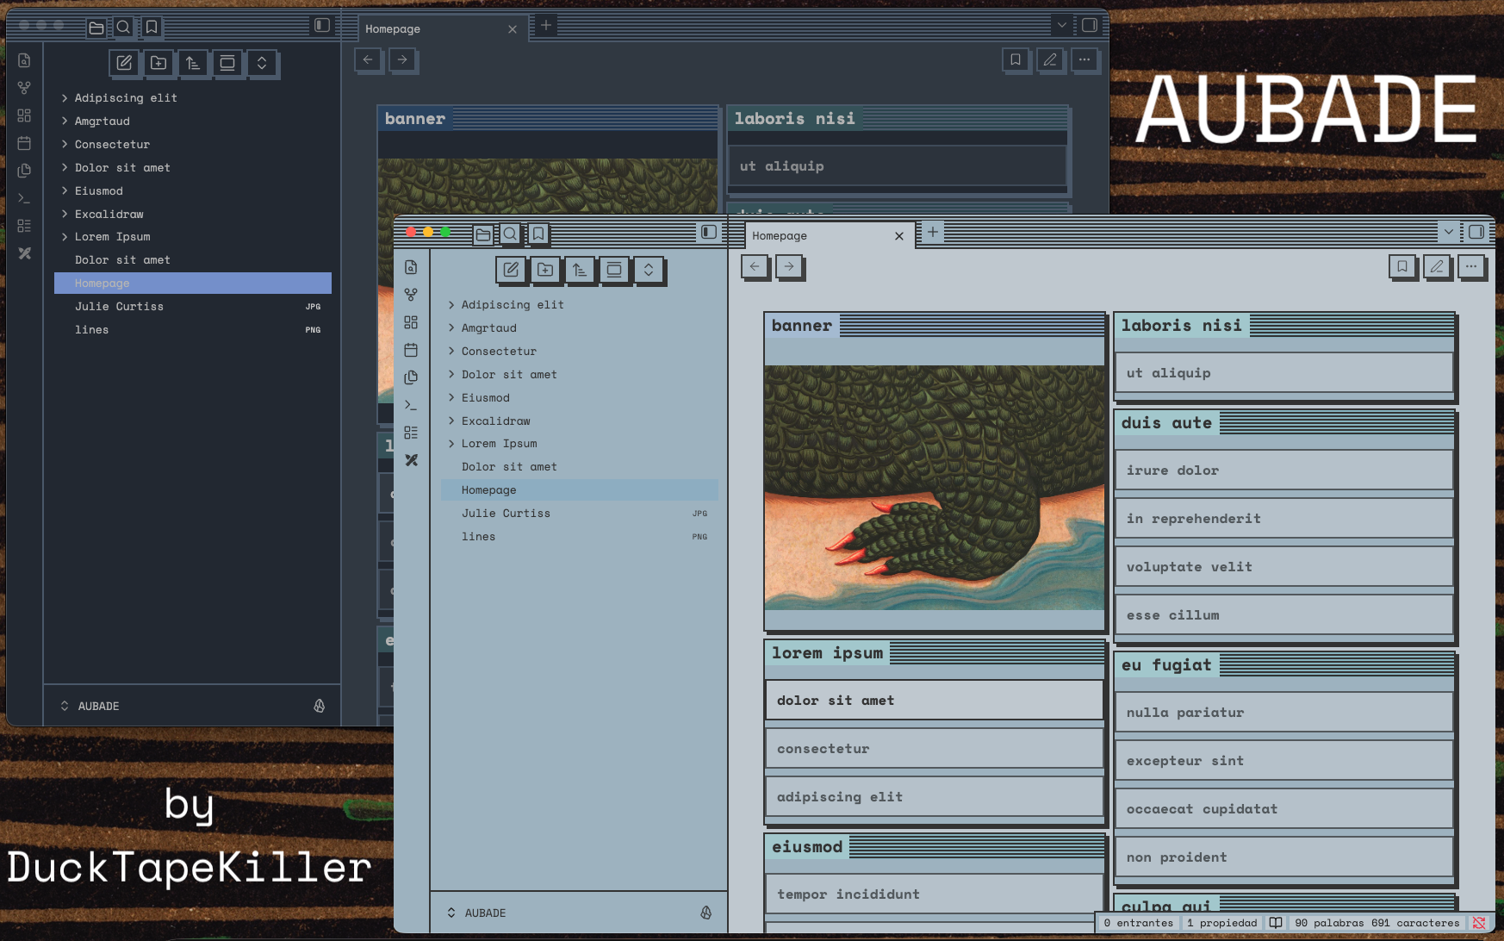The height and width of the screenshot is (941, 1504).
Task: Toggle expand or collapse all folders in light window
Action: (x=649, y=270)
